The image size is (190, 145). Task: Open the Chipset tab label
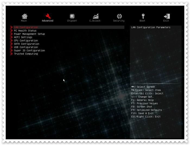point(72,21)
